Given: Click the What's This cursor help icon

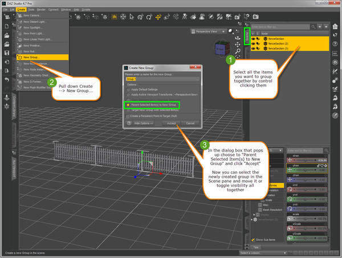Looking at the screenshot, I should click(335, 35).
